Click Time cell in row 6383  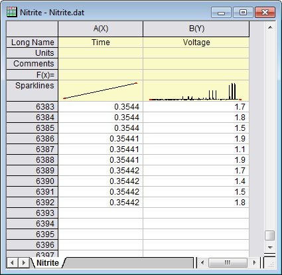click(x=101, y=107)
